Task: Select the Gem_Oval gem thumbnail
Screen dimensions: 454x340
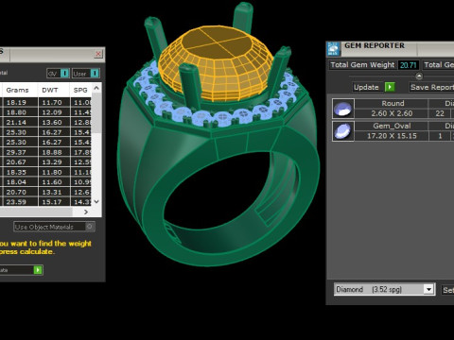Action: 343,131
